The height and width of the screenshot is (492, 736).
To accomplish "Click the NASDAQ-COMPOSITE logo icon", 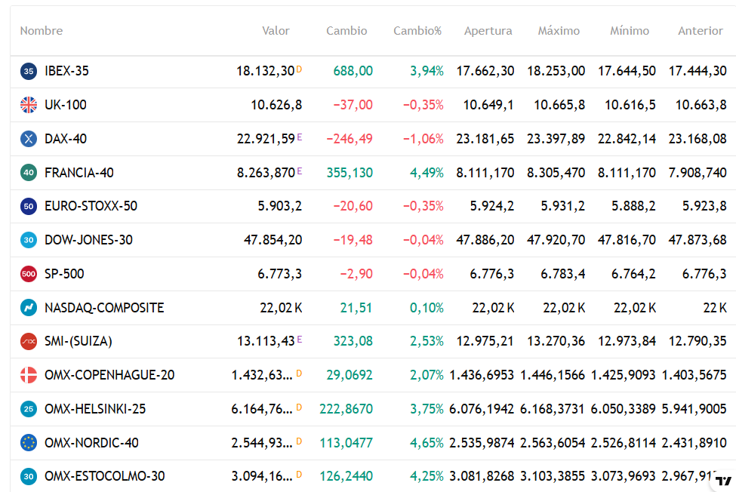I will (29, 308).
